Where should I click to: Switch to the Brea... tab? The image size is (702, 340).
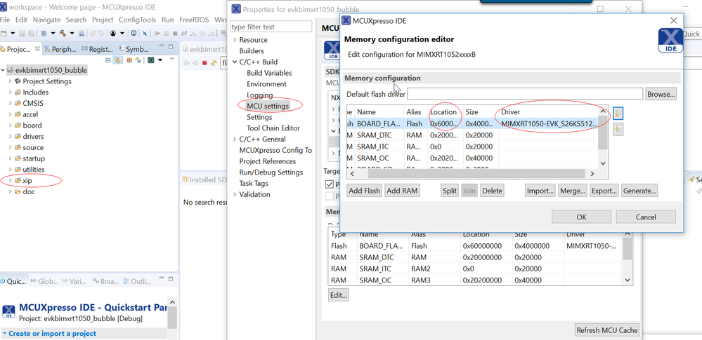pyautogui.click(x=106, y=282)
